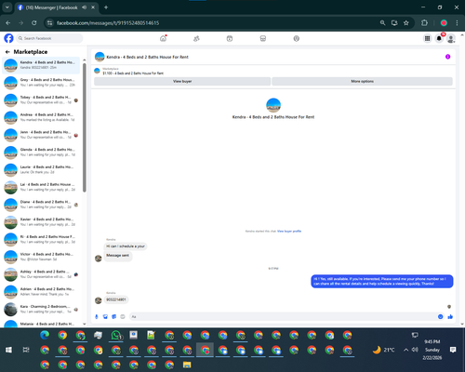
Task: Open the Xavier conversation in list
Action: 41,221
